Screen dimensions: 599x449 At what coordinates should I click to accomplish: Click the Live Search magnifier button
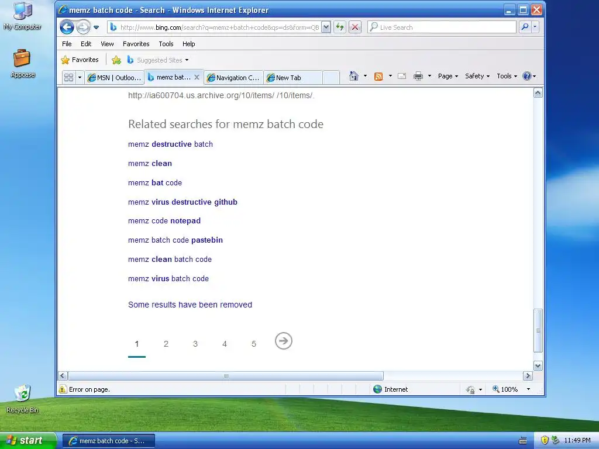(x=525, y=27)
